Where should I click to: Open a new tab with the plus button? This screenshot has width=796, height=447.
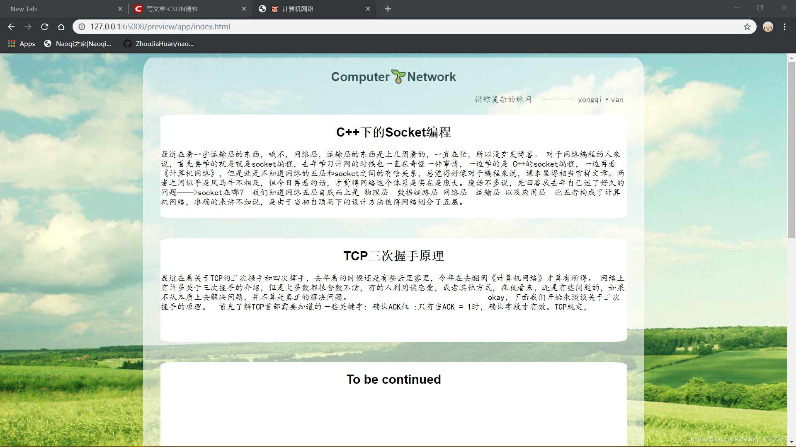click(388, 9)
